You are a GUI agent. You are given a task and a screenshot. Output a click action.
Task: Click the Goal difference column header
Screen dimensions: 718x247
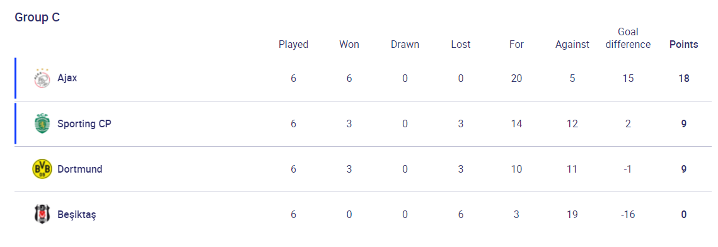pos(628,38)
